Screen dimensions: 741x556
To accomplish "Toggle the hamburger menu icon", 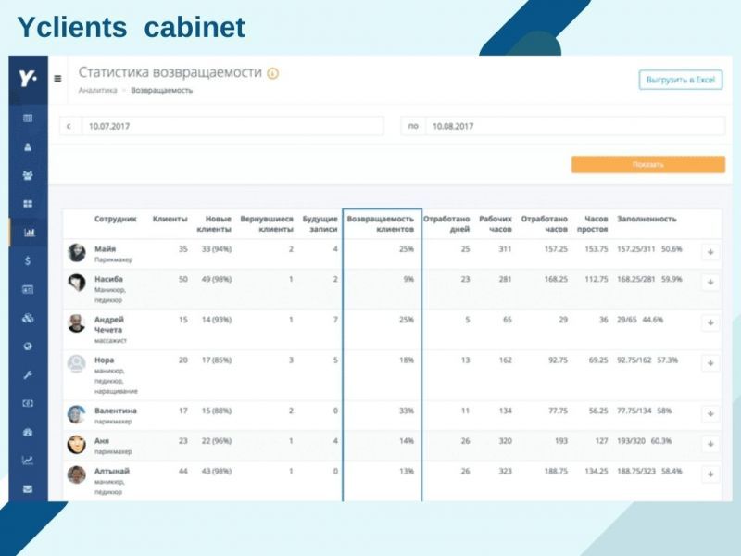I will [x=57, y=79].
